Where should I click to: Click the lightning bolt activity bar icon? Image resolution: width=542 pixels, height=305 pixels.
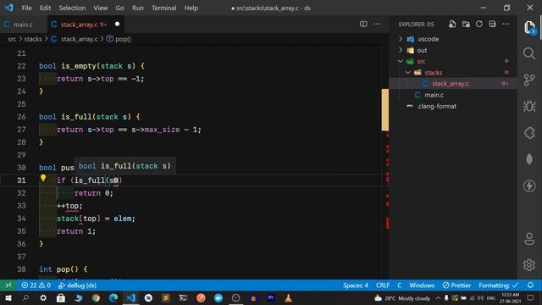(529, 186)
